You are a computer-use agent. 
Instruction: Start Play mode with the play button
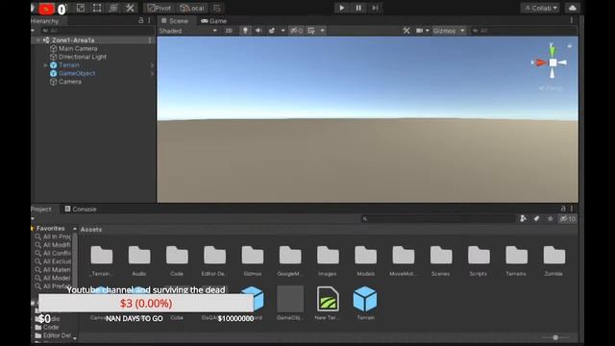pyautogui.click(x=342, y=8)
